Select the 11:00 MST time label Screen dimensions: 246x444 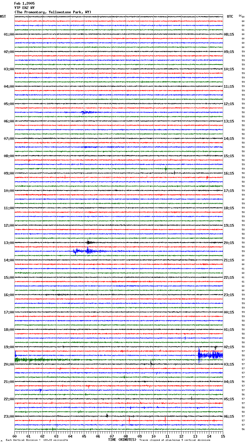[9, 208]
